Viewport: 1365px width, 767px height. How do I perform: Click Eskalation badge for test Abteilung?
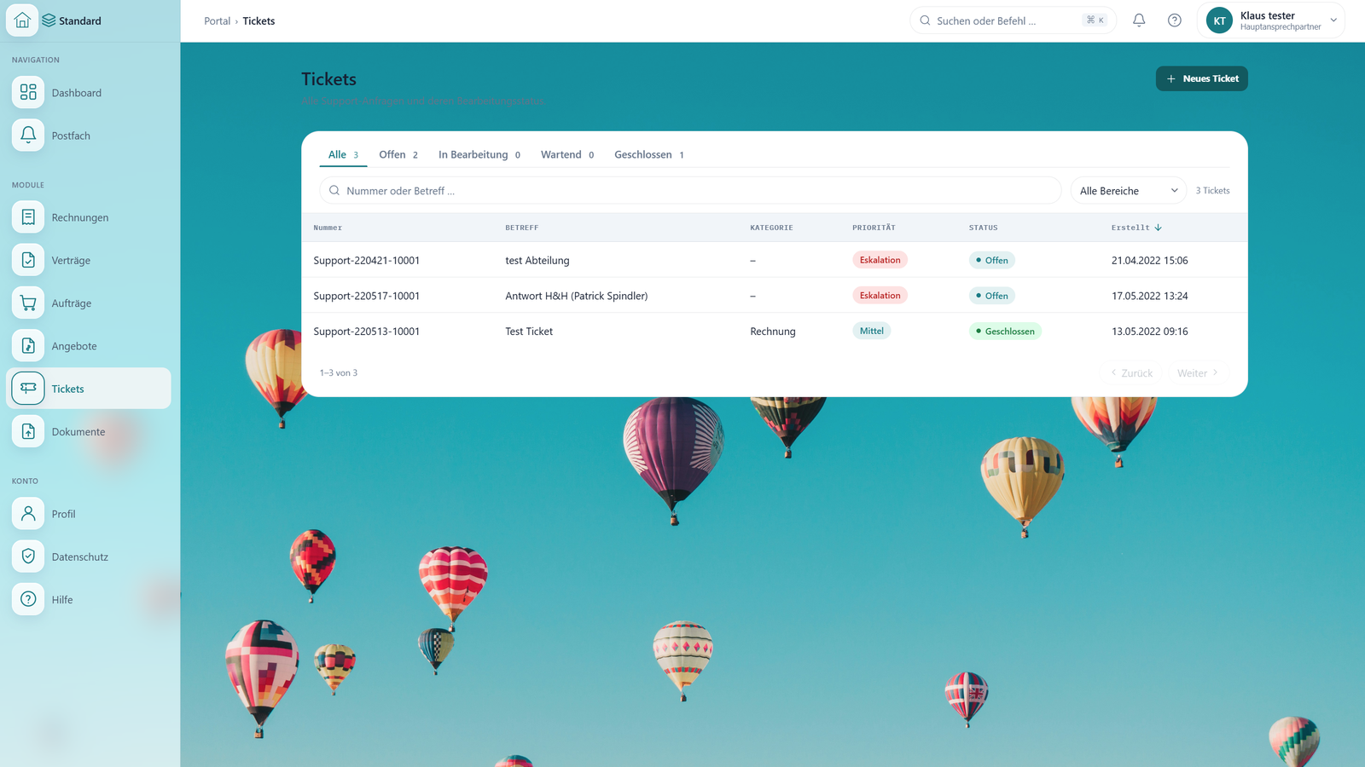click(x=880, y=260)
